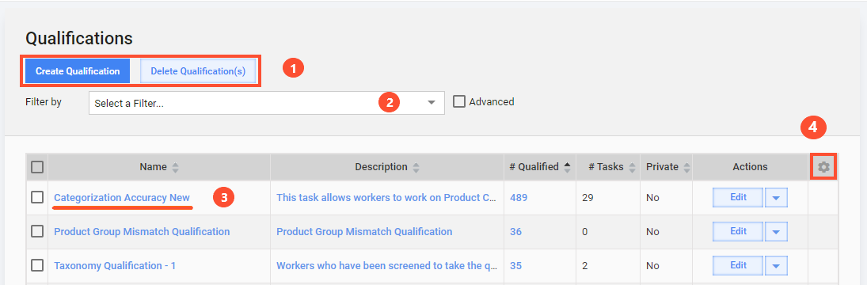Expand actions dropdown for Product Group Mismatch row
Screen dimensions: 867x285
click(x=776, y=232)
